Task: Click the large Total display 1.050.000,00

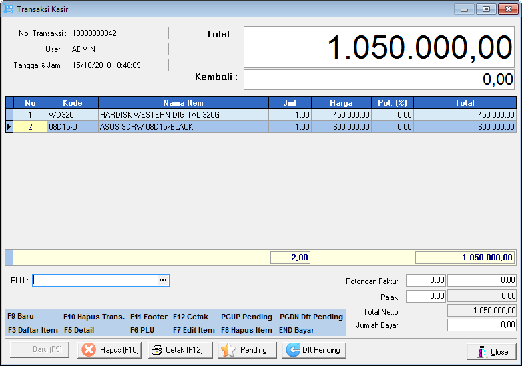Action: point(380,47)
